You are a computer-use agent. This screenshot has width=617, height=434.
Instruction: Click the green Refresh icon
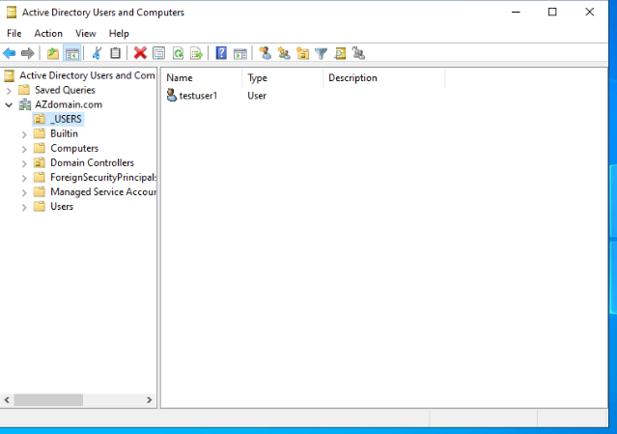178,53
